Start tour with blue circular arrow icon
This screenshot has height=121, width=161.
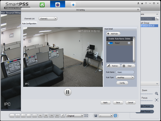[x=115, y=116]
